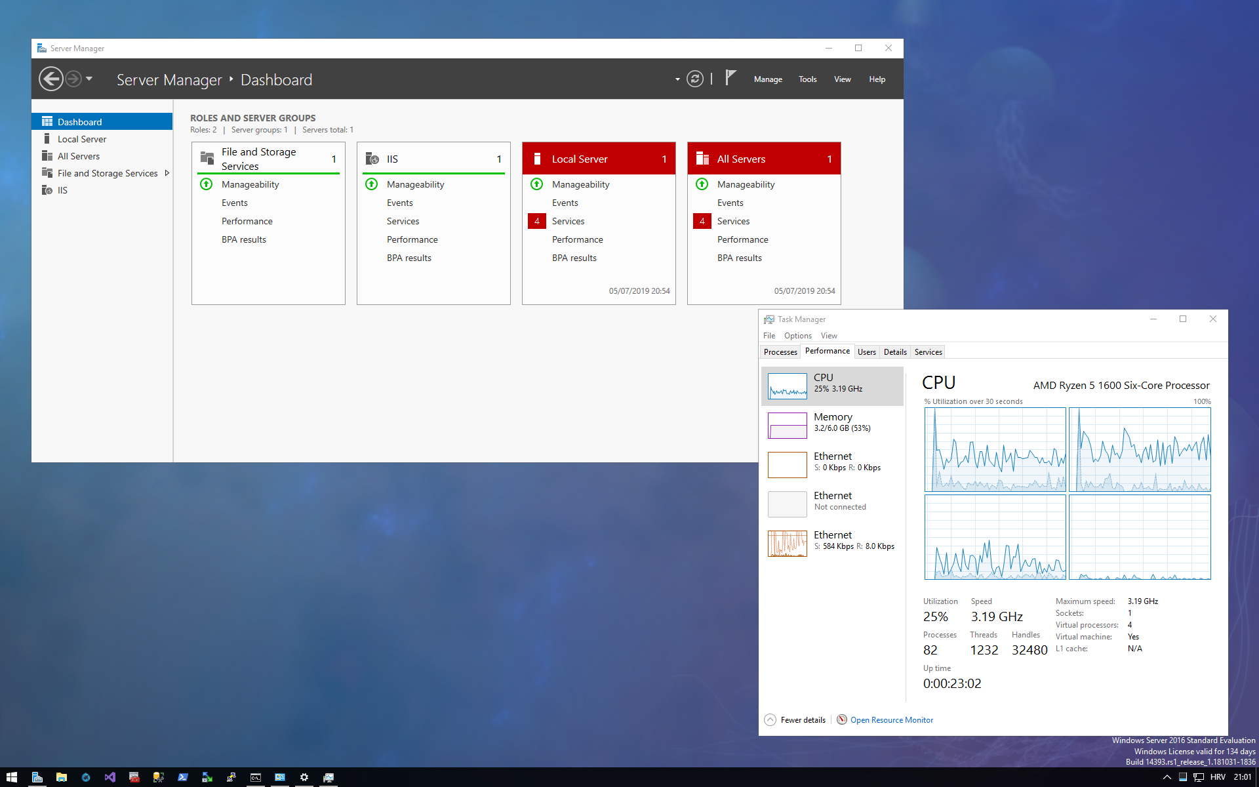1259x787 pixels.
Task: Open BPA results in the All Servers tile
Action: point(739,258)
